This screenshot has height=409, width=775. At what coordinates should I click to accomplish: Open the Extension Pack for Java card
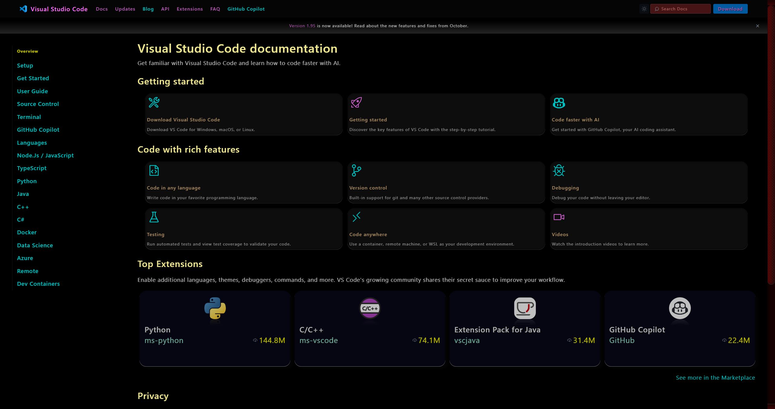coord(525,329)
